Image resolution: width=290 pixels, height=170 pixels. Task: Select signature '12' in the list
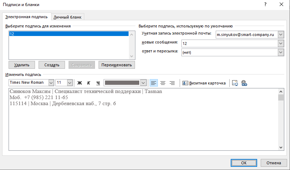click(x=68, y=34)
